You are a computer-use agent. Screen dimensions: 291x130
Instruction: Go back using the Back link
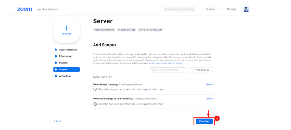[57, 121]
